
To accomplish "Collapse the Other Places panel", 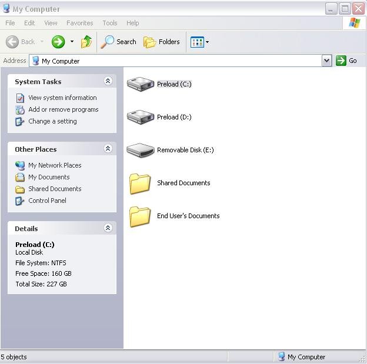I will [108, 149].
